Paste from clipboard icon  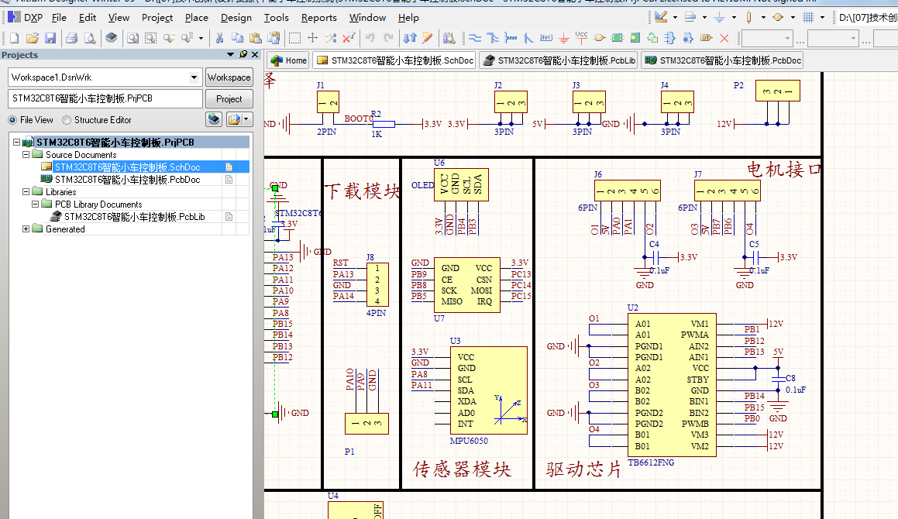coord(256,39)
